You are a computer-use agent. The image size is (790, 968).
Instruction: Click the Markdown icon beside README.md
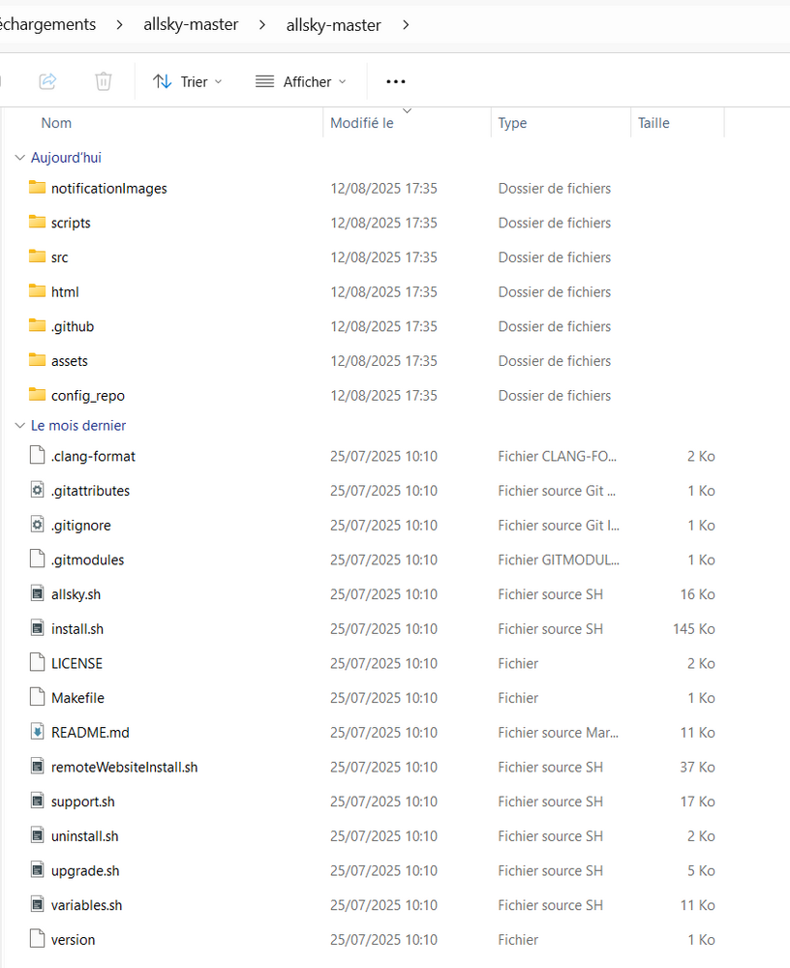pyautogui.click(x=35, y=732)
